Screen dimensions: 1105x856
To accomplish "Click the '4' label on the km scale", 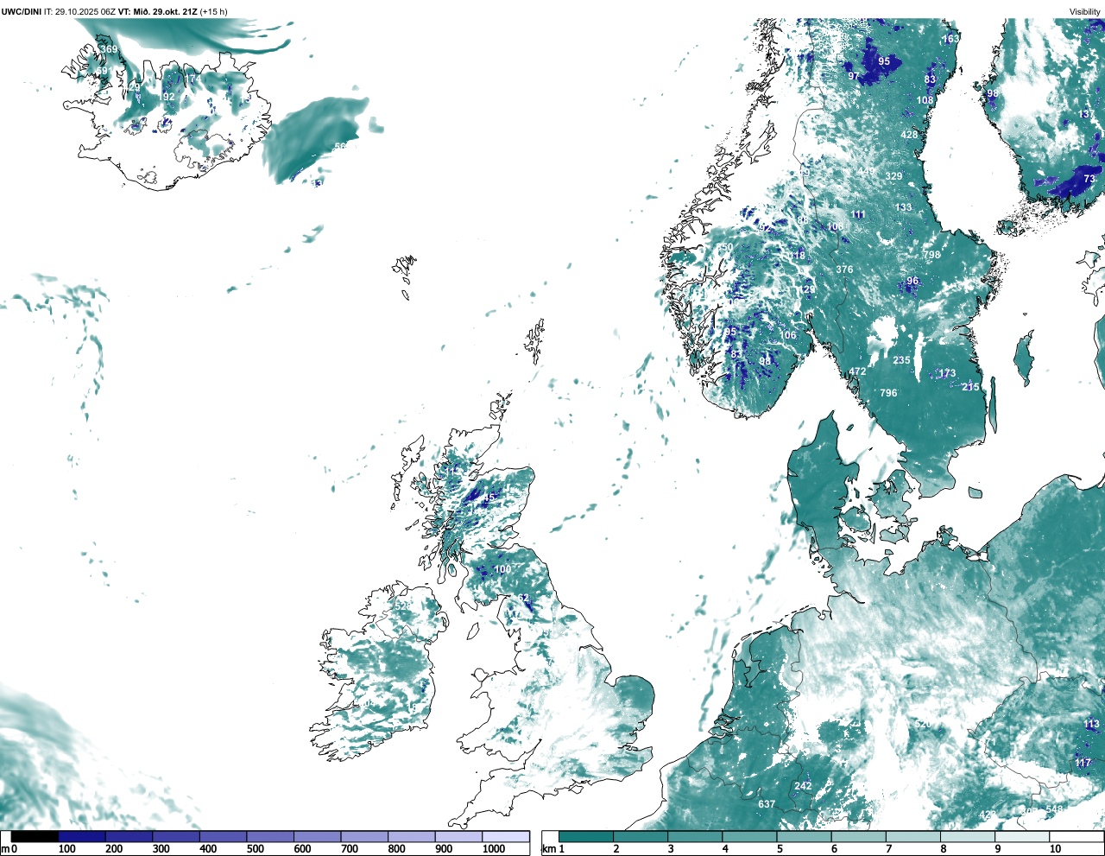I will 725,849.
